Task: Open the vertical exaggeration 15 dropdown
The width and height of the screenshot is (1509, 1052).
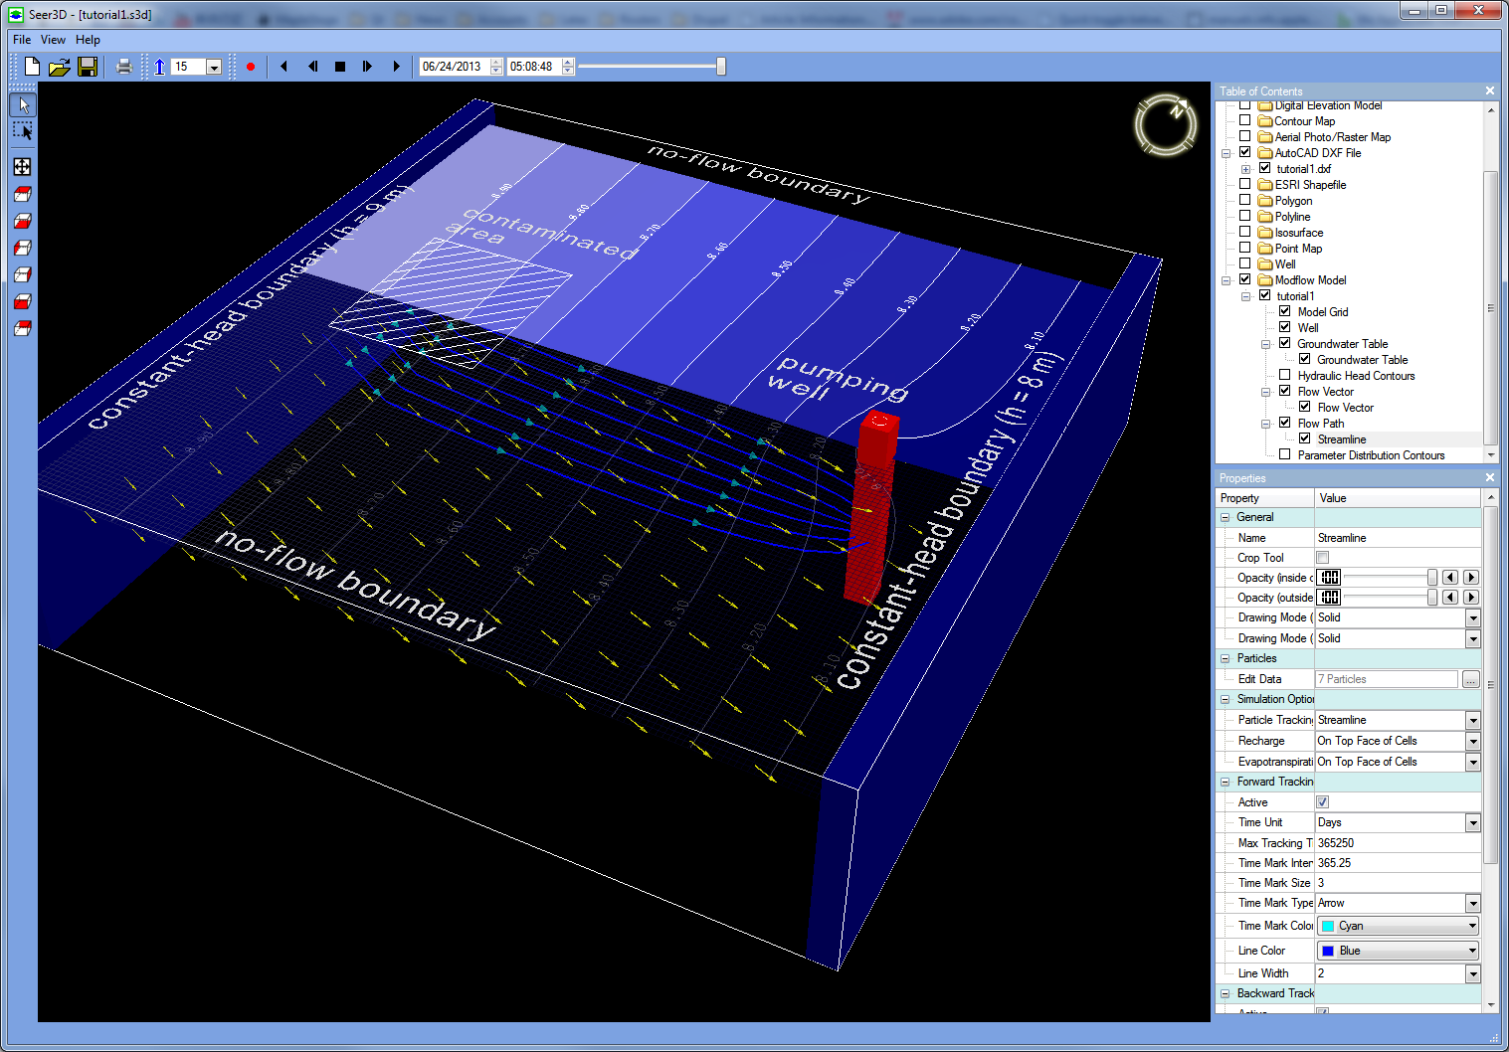Action: pyautogui.click(x=214, y=67)
